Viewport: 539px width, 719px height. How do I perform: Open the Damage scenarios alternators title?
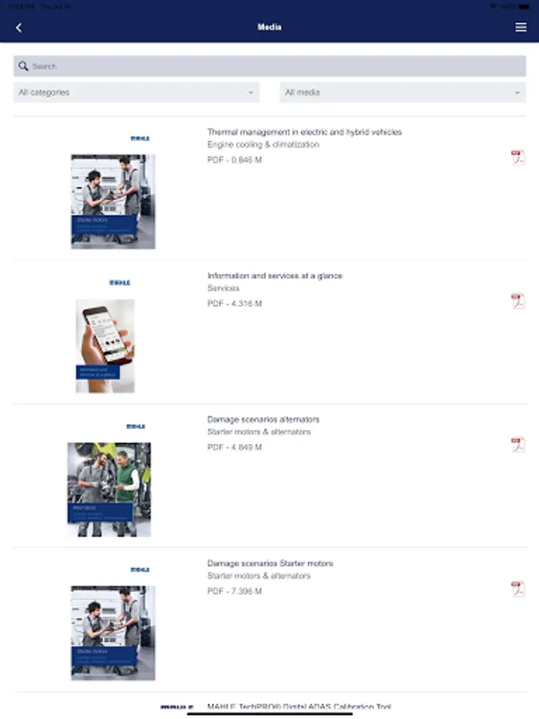(263, 419)
